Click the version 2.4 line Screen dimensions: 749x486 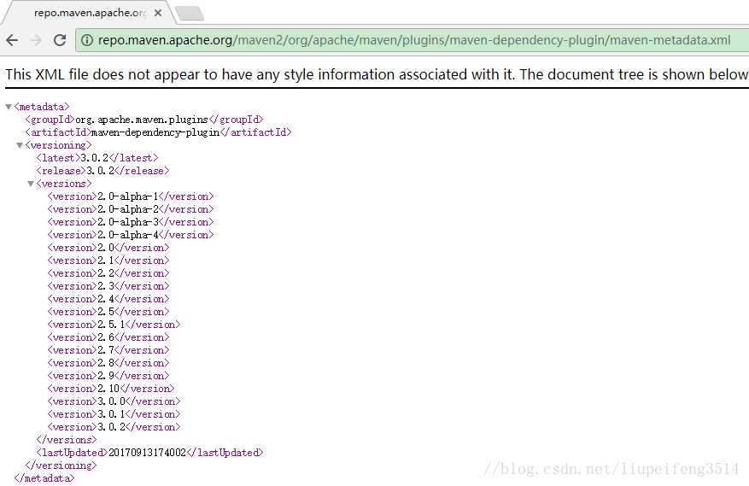108,299
